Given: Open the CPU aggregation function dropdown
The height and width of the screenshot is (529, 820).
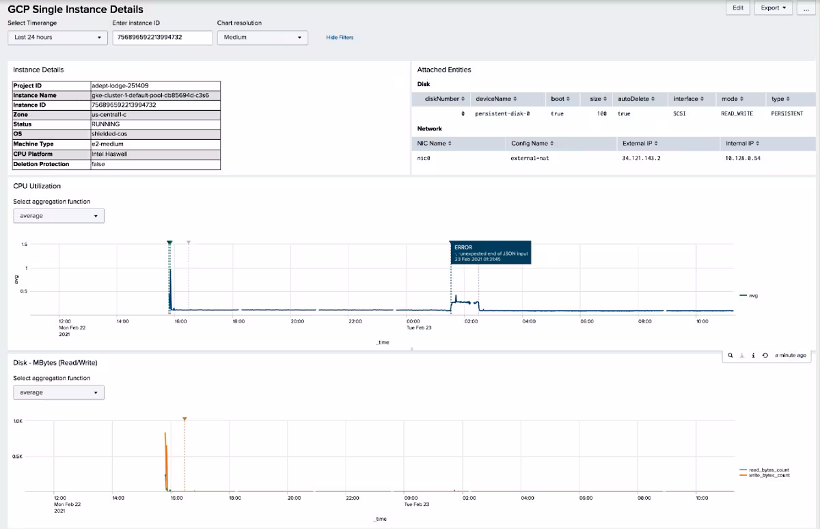Looking at the screenshot, I should pyautogui.click(x=58, y=215).
